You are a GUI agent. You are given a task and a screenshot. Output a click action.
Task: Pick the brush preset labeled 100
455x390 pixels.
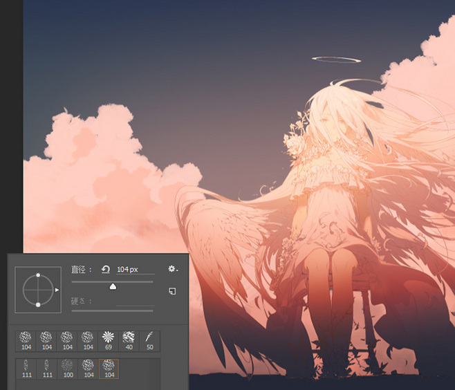click(x=68, y=369)
